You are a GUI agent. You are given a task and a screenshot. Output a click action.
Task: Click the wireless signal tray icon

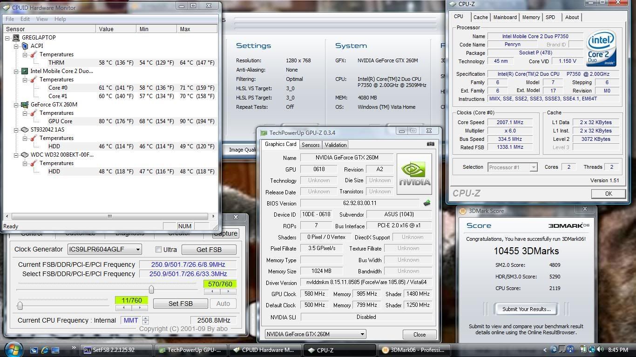571,350
